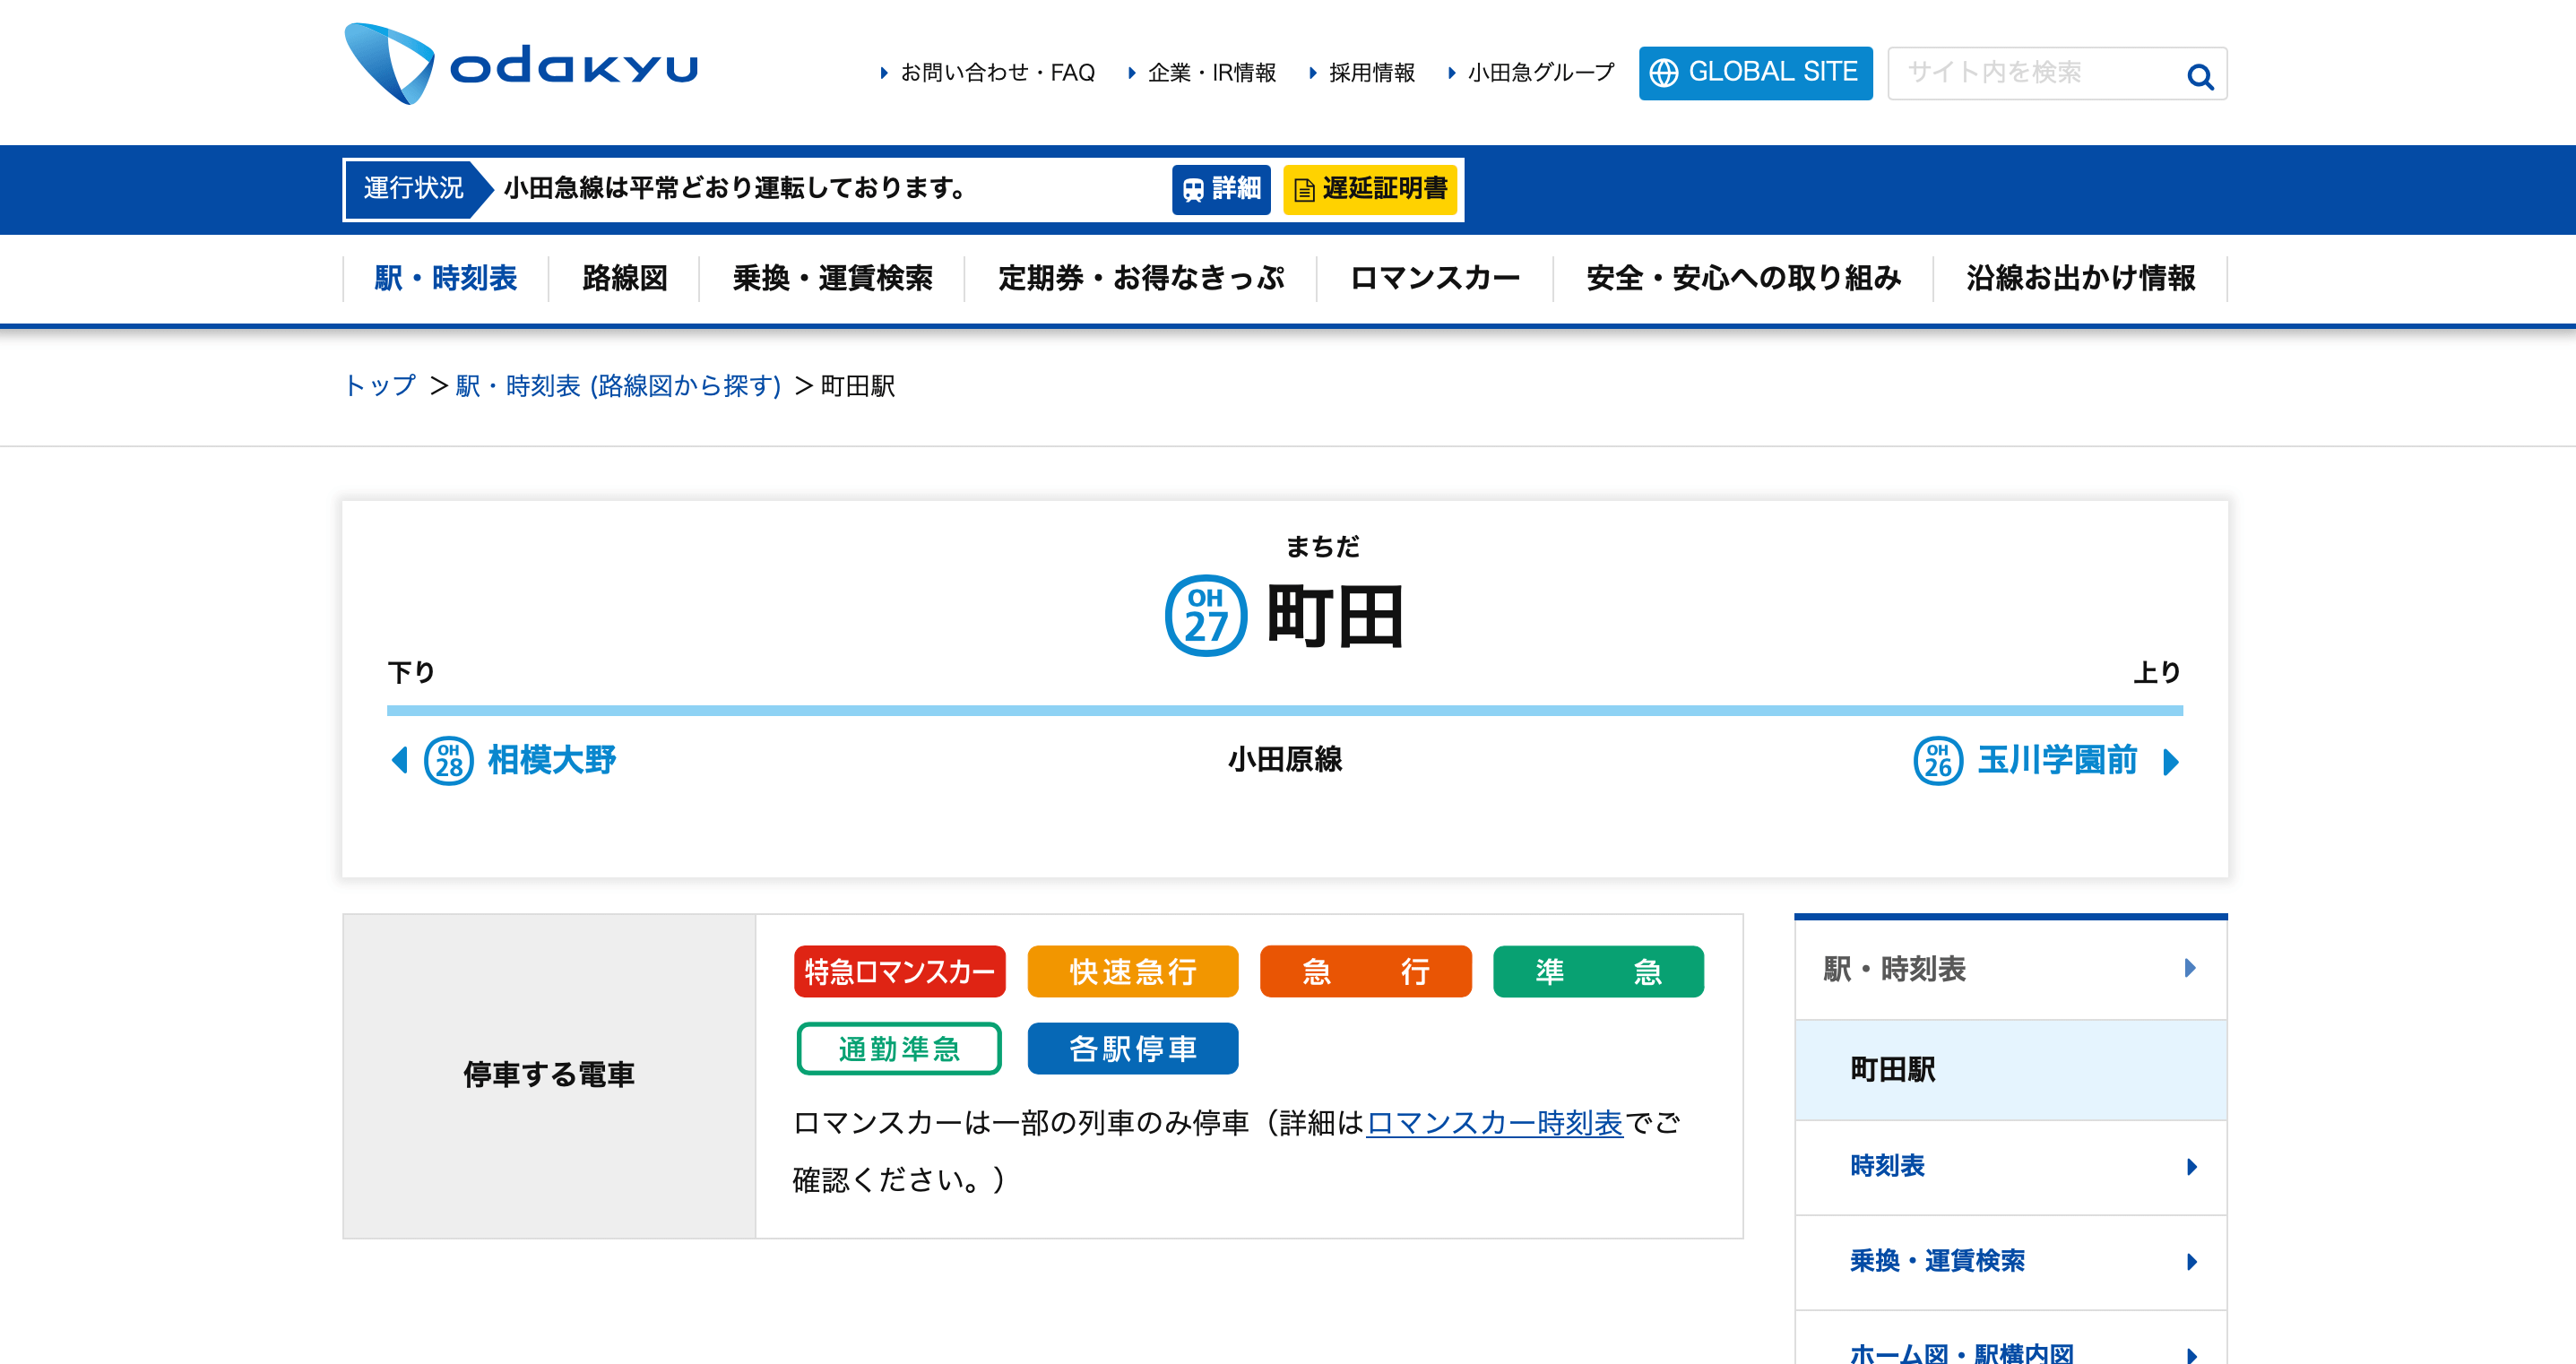Open the GLOBAL SITE button
This screenshot has width=2576, height=1364.
coord(1755,73)
